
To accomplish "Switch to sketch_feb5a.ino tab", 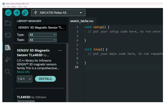I will (x=82, y=21).
